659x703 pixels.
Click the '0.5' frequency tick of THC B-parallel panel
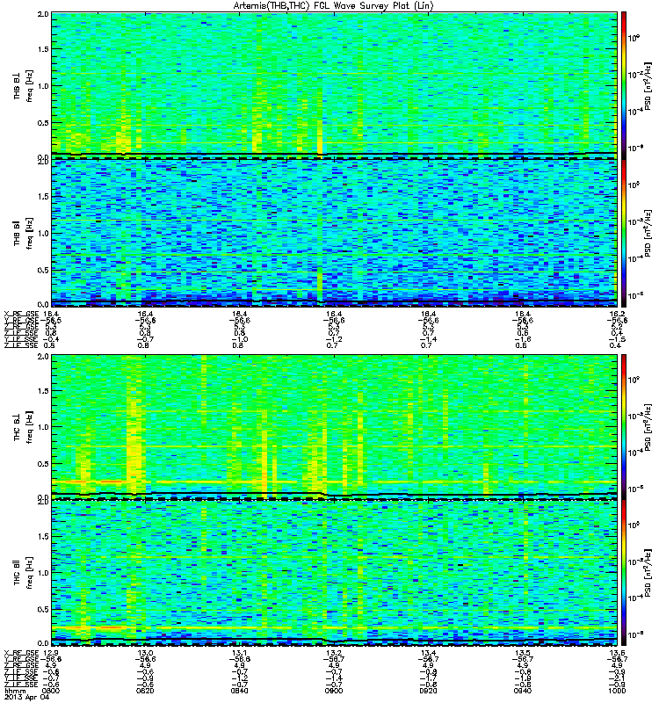(43, 609)
